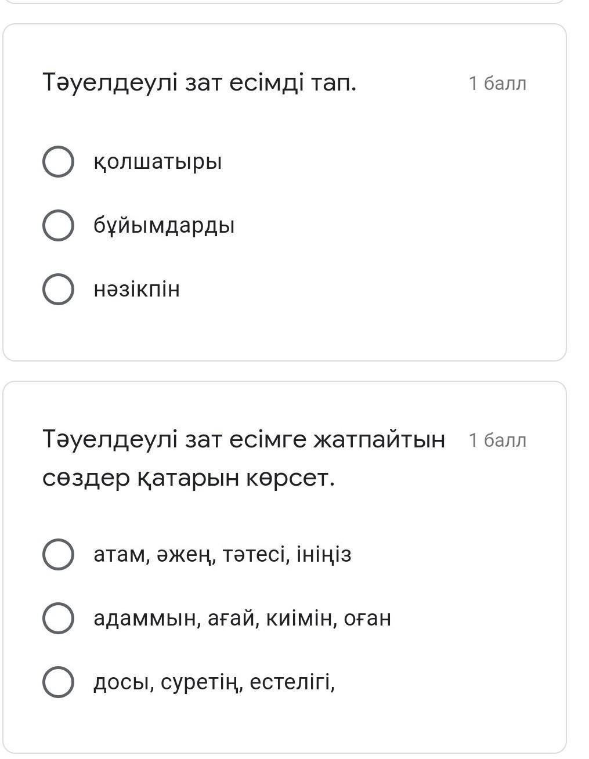This screenshot has height=759, width=589.
Task: Mark the нәзікпін radio circle
Action: [58, 289]
